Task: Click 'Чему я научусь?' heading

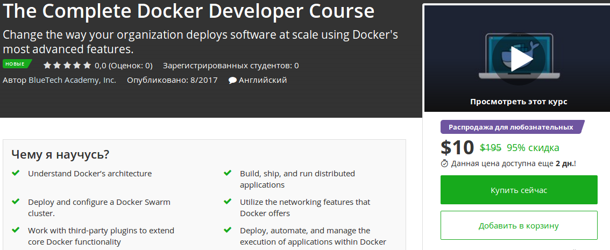Action: tap(60, 154)
